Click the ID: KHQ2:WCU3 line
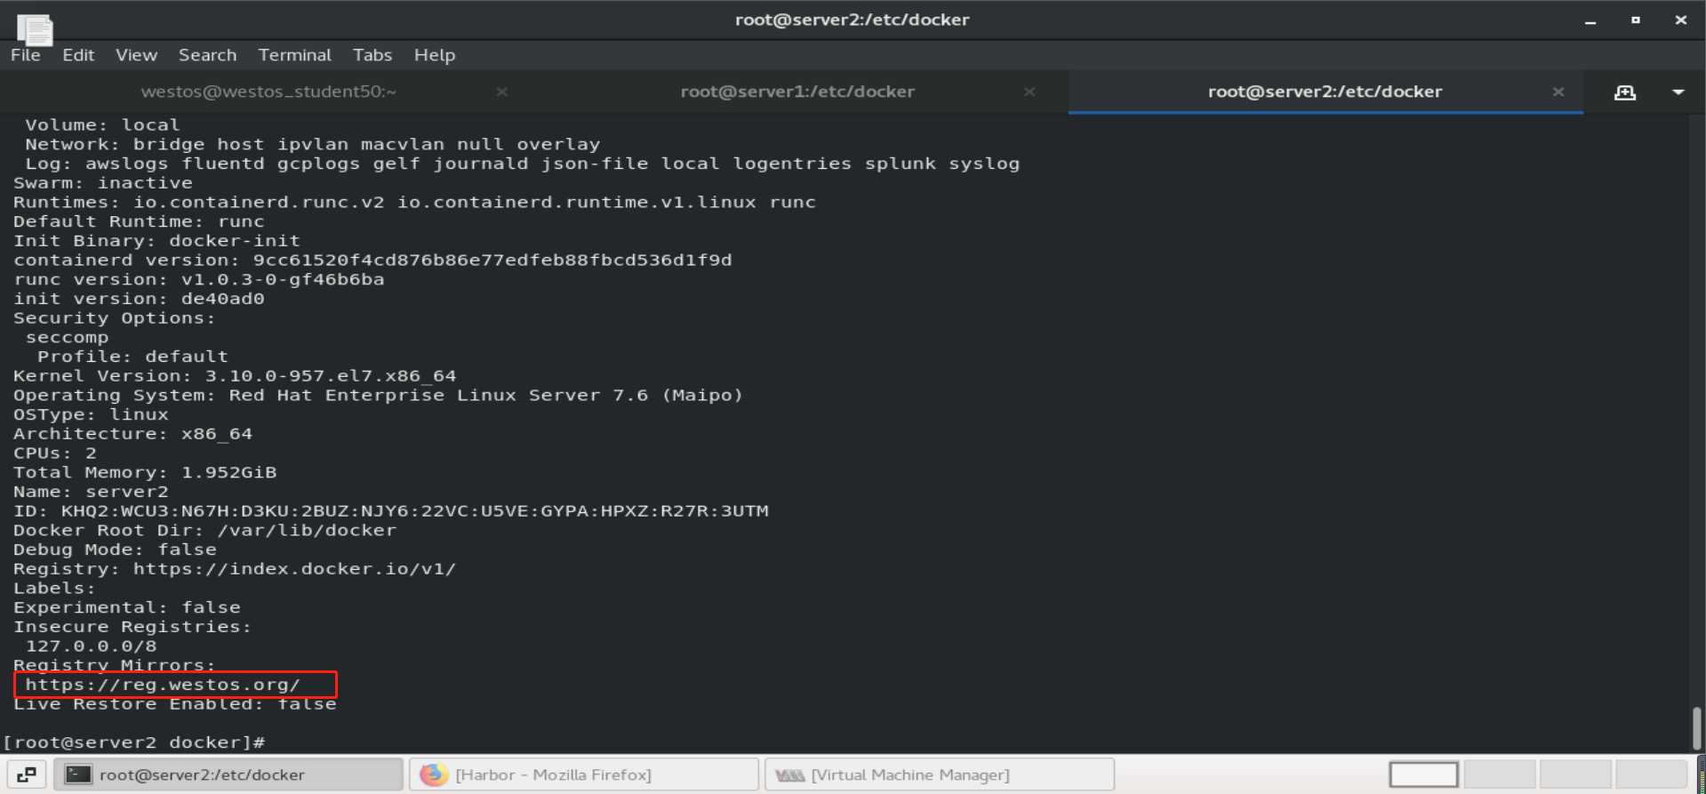The image size is (1706, 794). point(390,511)
